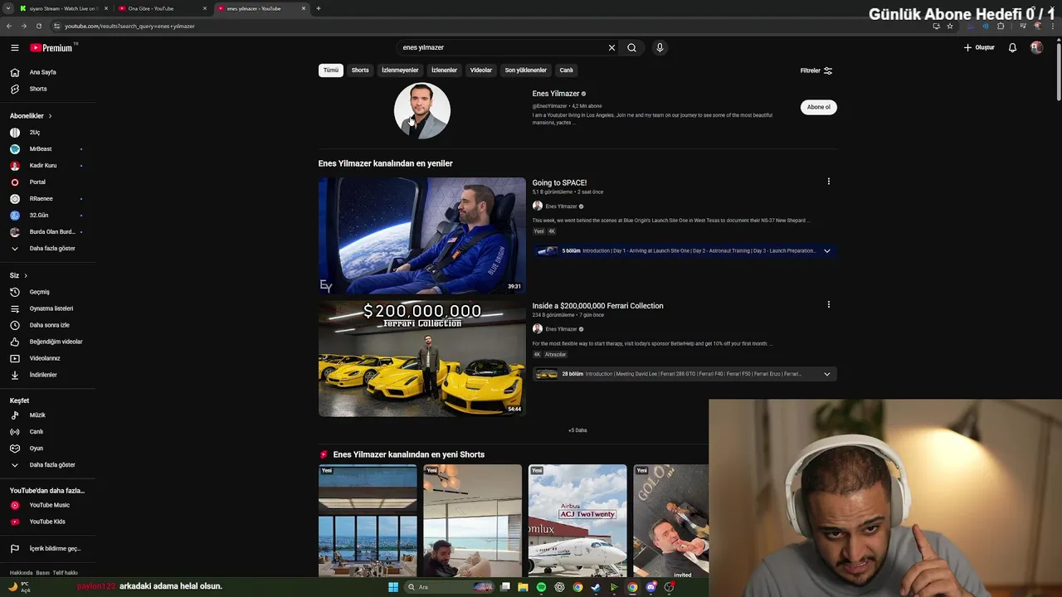
Task: Start voice search with the microphone icon
Action: [660, 48]
